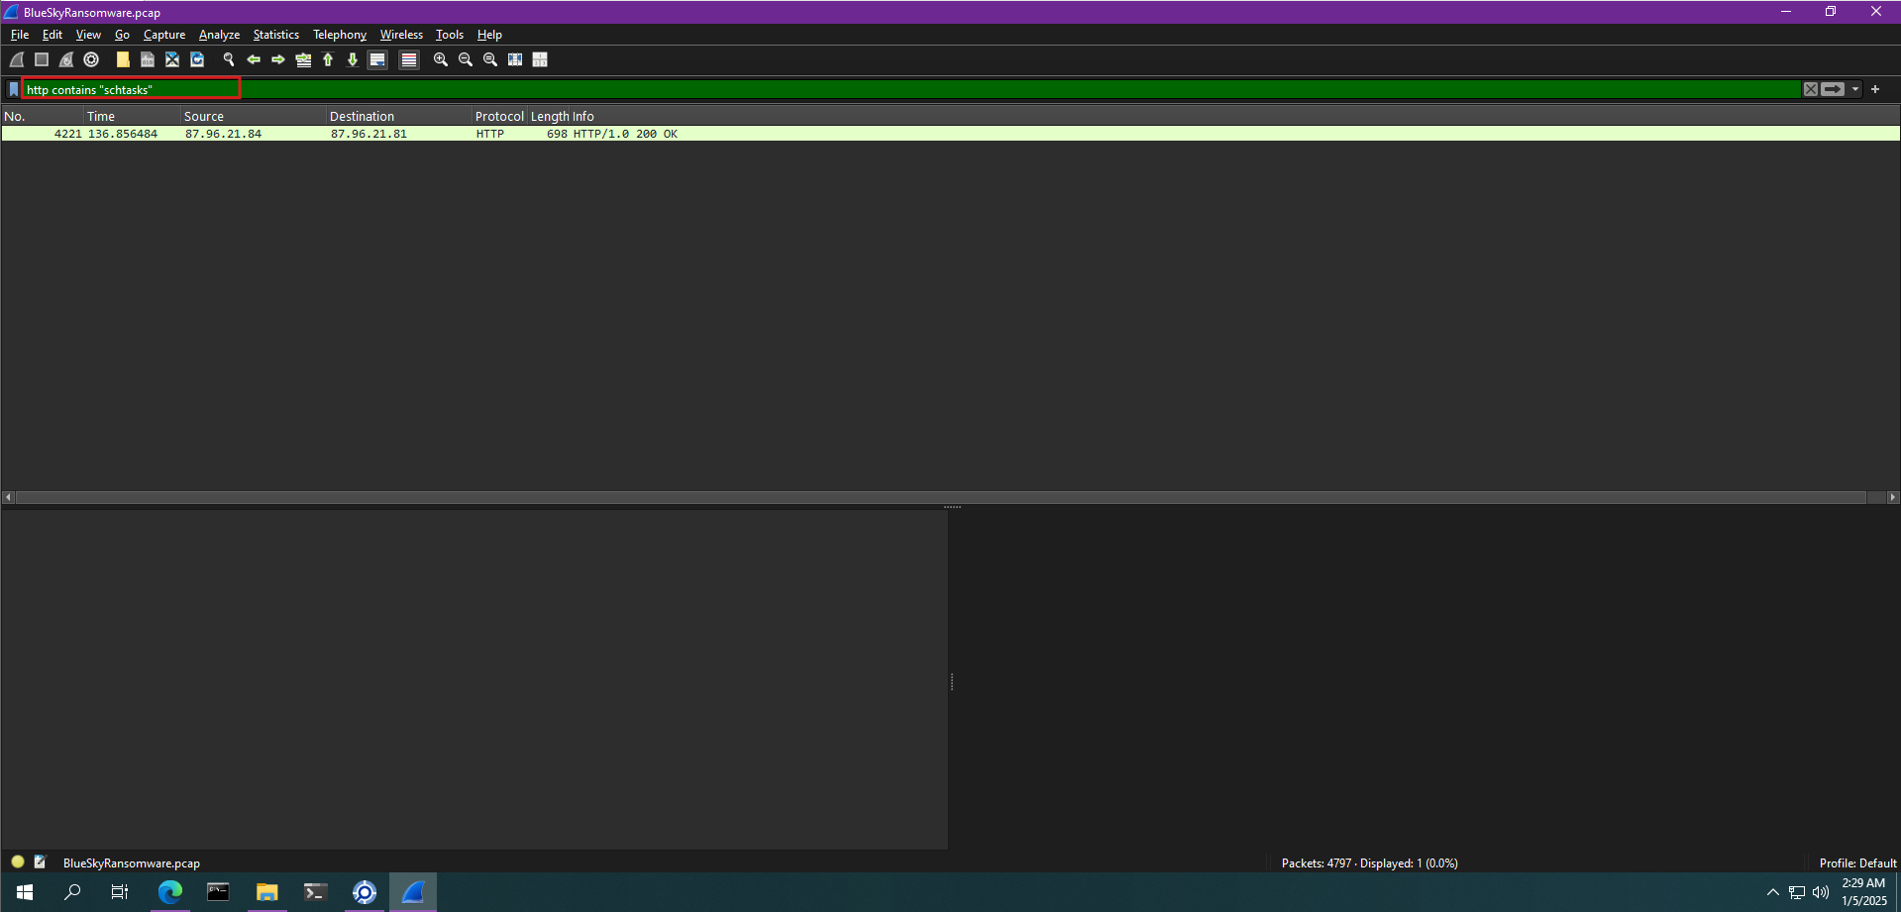Viewport: 1901px width, 912px height.
Task: Open the display filter bookmark menu
Action: [13, 89]
